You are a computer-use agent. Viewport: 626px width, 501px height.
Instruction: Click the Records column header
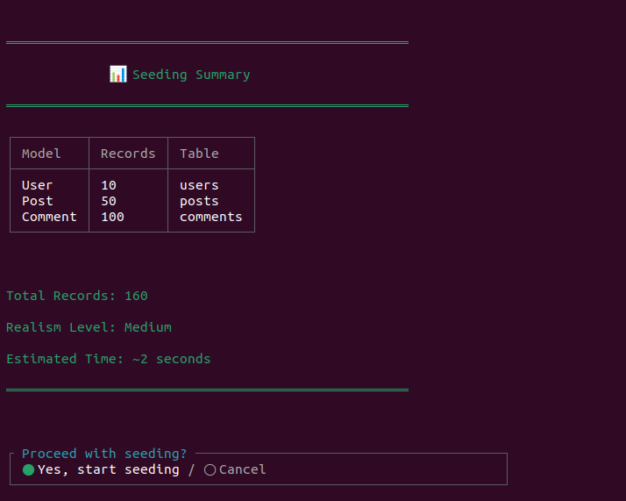click(x=128, y=154)
